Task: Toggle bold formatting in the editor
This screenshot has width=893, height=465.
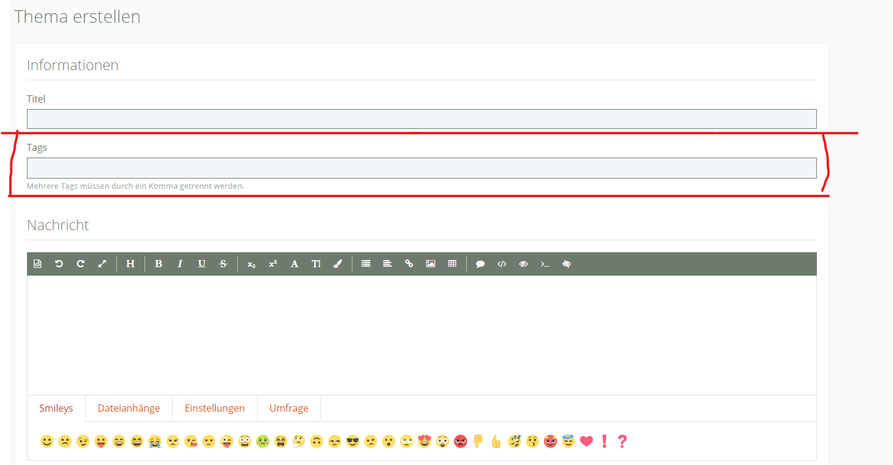Action: pos(158,264)
